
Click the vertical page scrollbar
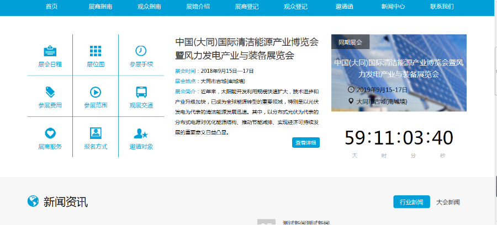pyautogui.click(x=495, y=113)
